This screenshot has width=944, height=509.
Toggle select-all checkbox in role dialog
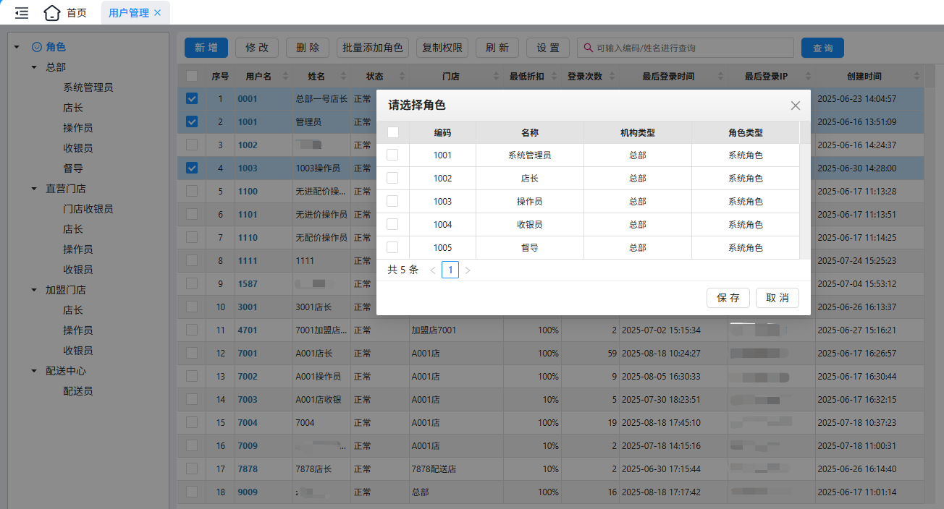(x=393, y=132)
